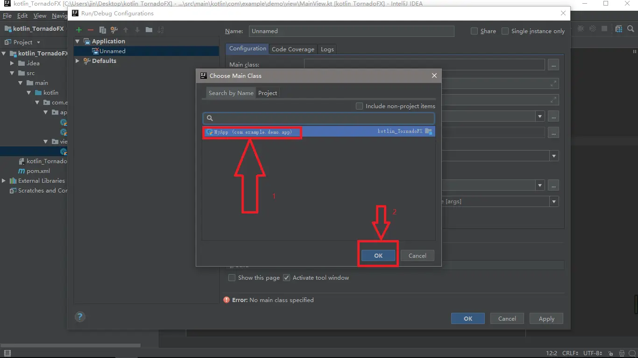638x358 pixels.
Task: Click the browse button beside the Main class field
Action: pyautogui.click(x=553, y=64)
